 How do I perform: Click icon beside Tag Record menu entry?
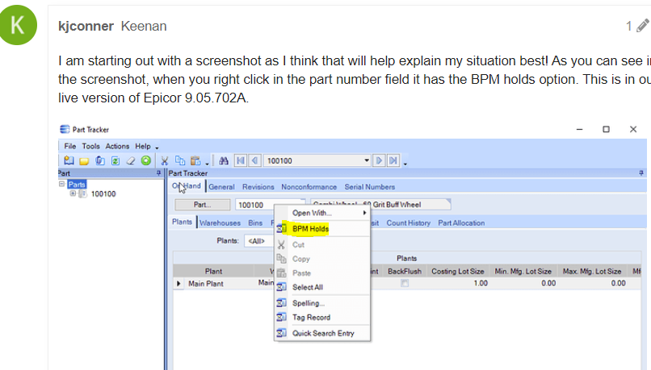[x=282, y=318]
